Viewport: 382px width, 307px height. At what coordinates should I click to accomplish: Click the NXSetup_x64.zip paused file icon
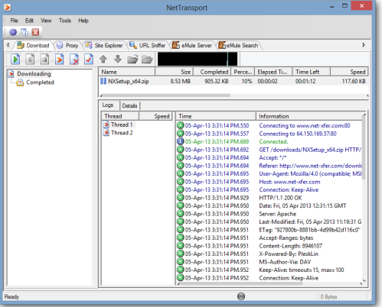click(x=103, y=81)
